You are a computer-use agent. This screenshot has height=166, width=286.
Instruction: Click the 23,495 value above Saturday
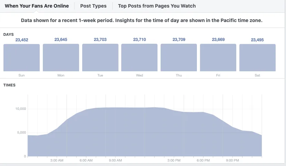click(x=257, y=40)
